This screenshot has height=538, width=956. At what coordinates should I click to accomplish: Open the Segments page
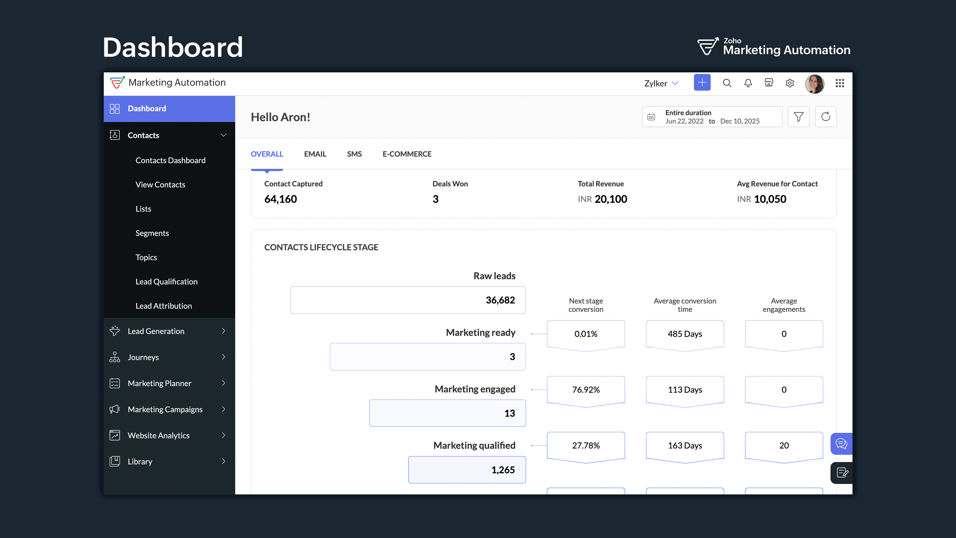[x=152, y=233]
